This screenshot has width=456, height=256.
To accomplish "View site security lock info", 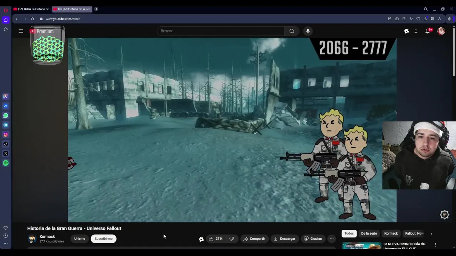I will 41,19.
